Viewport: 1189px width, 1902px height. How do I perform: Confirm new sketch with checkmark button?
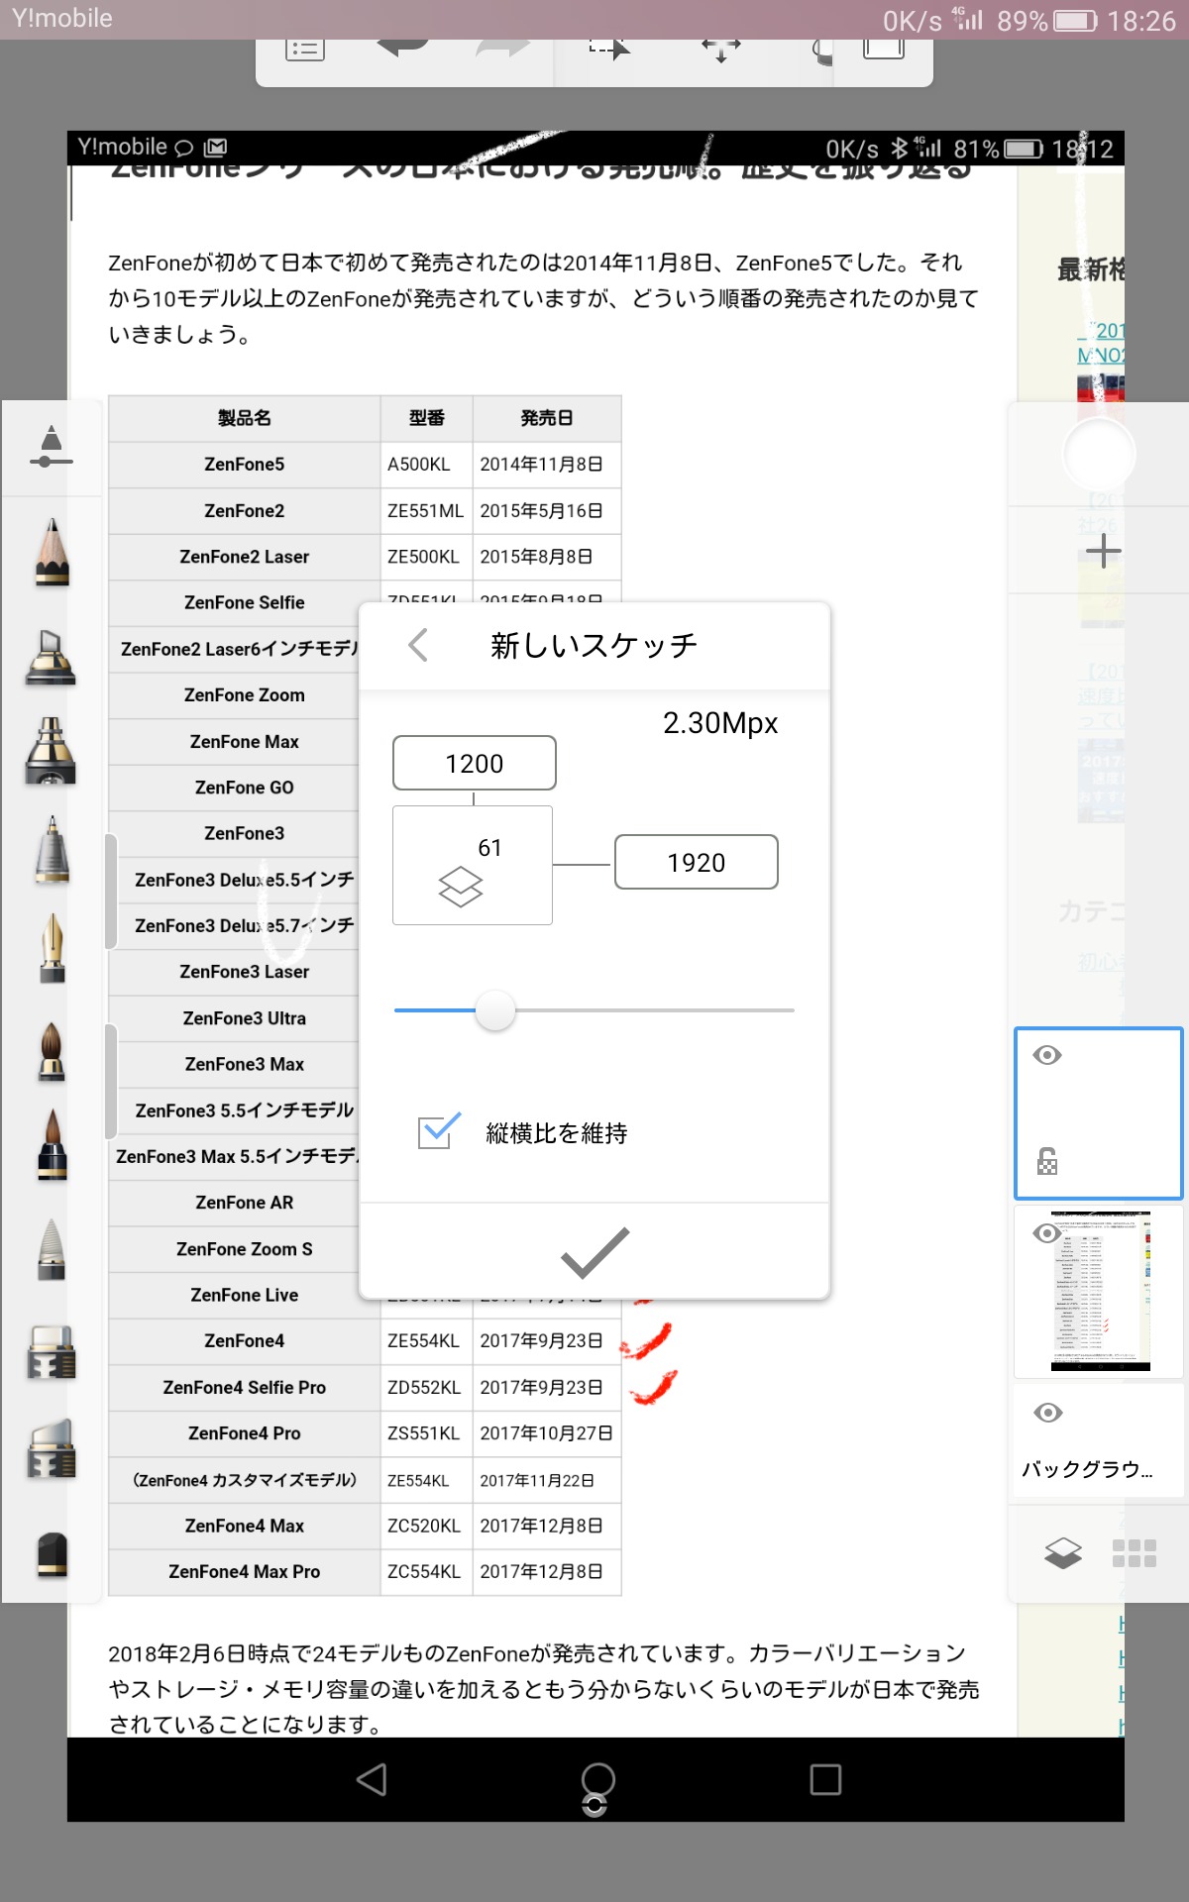click(594, 1252)
